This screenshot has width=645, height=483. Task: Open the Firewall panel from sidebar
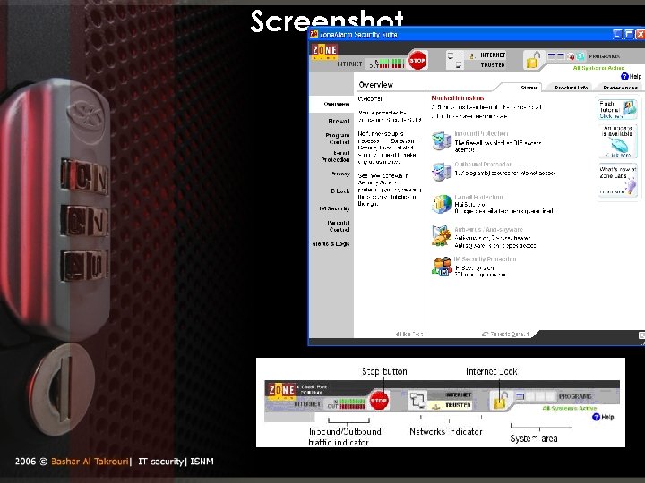point(339,121)
